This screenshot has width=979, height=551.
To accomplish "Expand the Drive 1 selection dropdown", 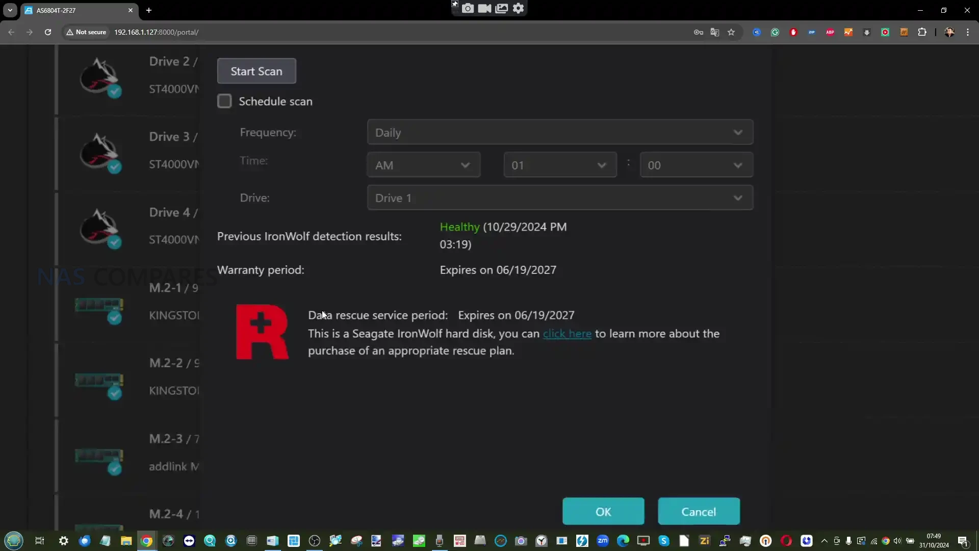I will [560, 198].
